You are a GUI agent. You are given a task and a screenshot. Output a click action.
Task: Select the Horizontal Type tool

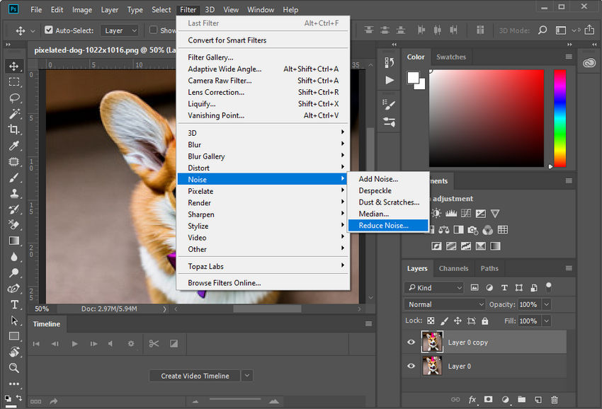pyautogui.click(x=14, y=304)
